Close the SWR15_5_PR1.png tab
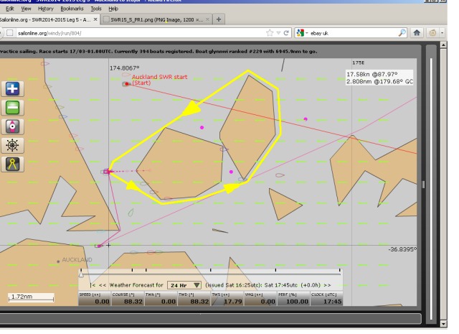459x334 pixels. coord(207,19)
